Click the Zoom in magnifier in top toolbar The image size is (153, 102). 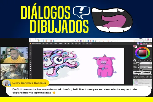73,43
